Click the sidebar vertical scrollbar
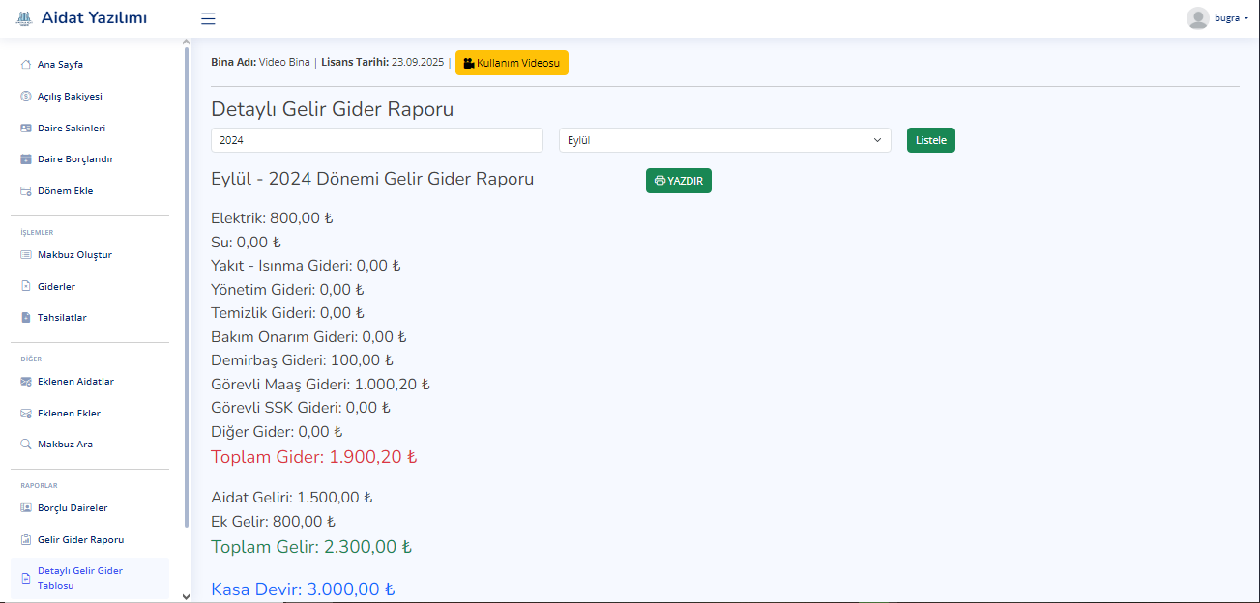The image size is (1260, 603). 187,290
